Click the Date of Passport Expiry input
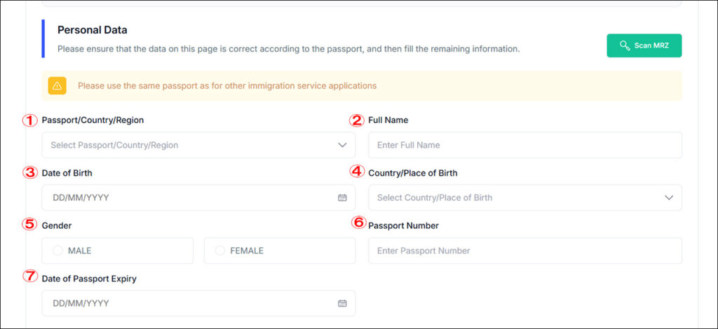Image resolution: width=718 pixels, height=329 pixels. pos(198,303)
